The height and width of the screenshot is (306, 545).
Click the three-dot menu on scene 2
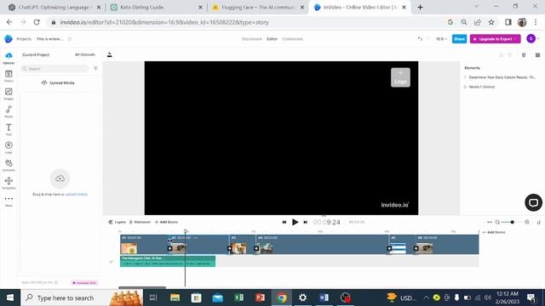click(x=195, y=238)
